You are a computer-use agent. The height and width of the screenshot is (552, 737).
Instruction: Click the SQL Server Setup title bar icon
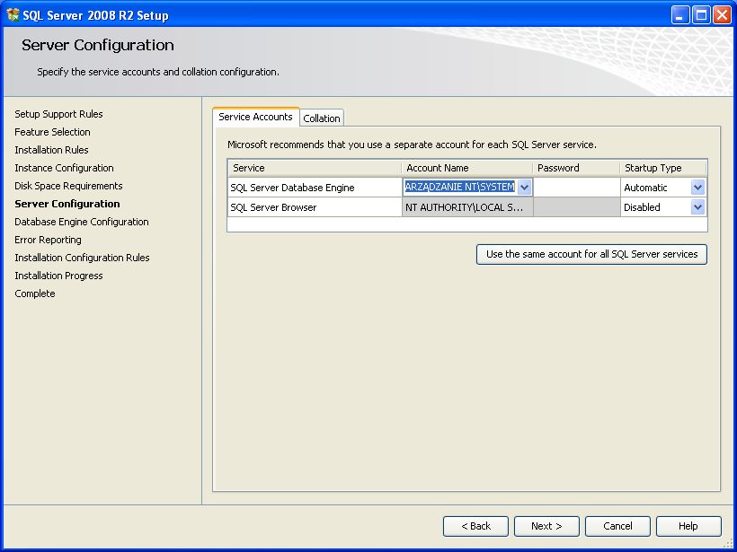pyautogui.click(x=13, y=15)
